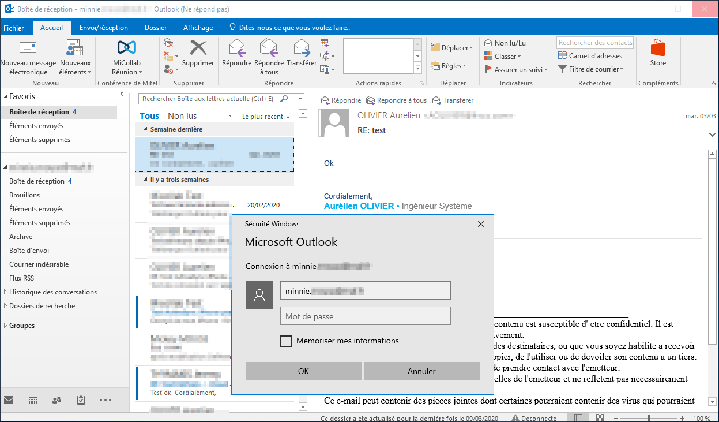Image resolution: width=719 pixels, height=422 pixels.
Task: Confirm the login dialog with OK
Action: pyautogui.click(x=303, y=371)
